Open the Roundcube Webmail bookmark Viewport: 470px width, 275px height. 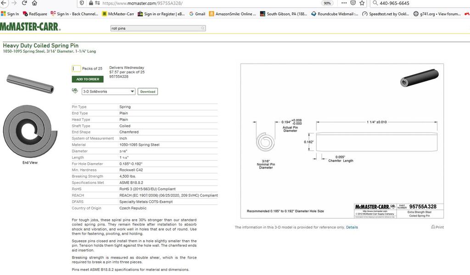point(335,14)
